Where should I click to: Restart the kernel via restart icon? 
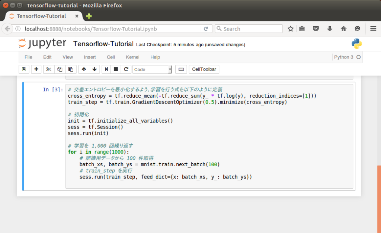click(x=126, y=69)
